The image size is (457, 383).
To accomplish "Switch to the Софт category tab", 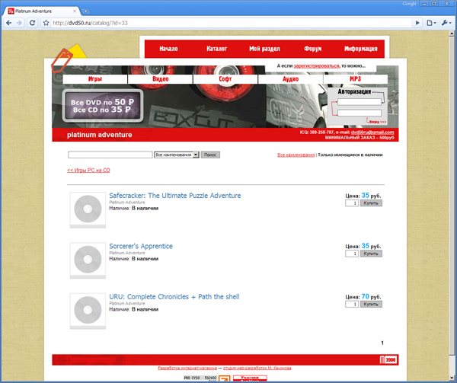I will [225, 79].
